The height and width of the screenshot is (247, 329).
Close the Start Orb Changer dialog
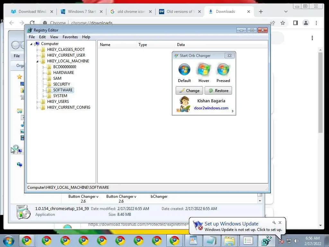(x=229, y=55)
